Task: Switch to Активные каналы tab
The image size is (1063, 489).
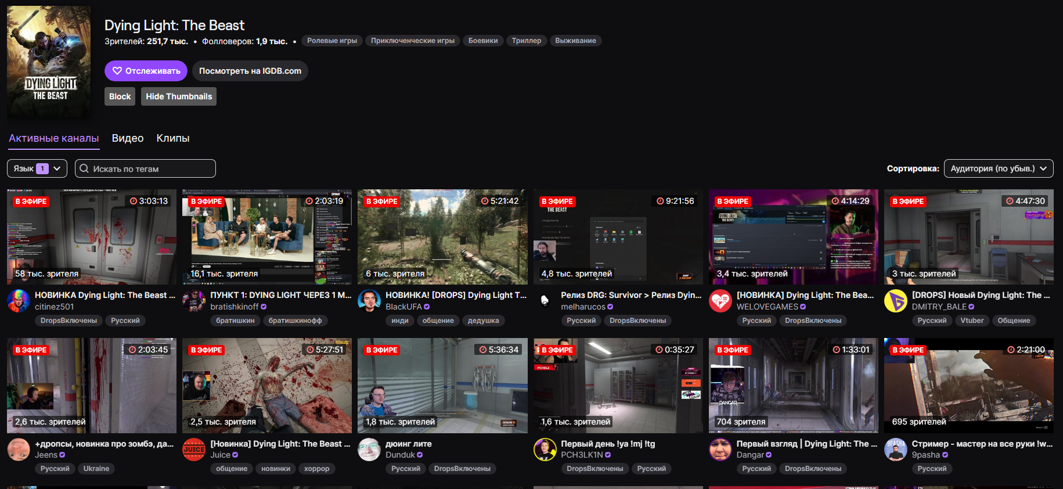Action: (x=53, y=138)
